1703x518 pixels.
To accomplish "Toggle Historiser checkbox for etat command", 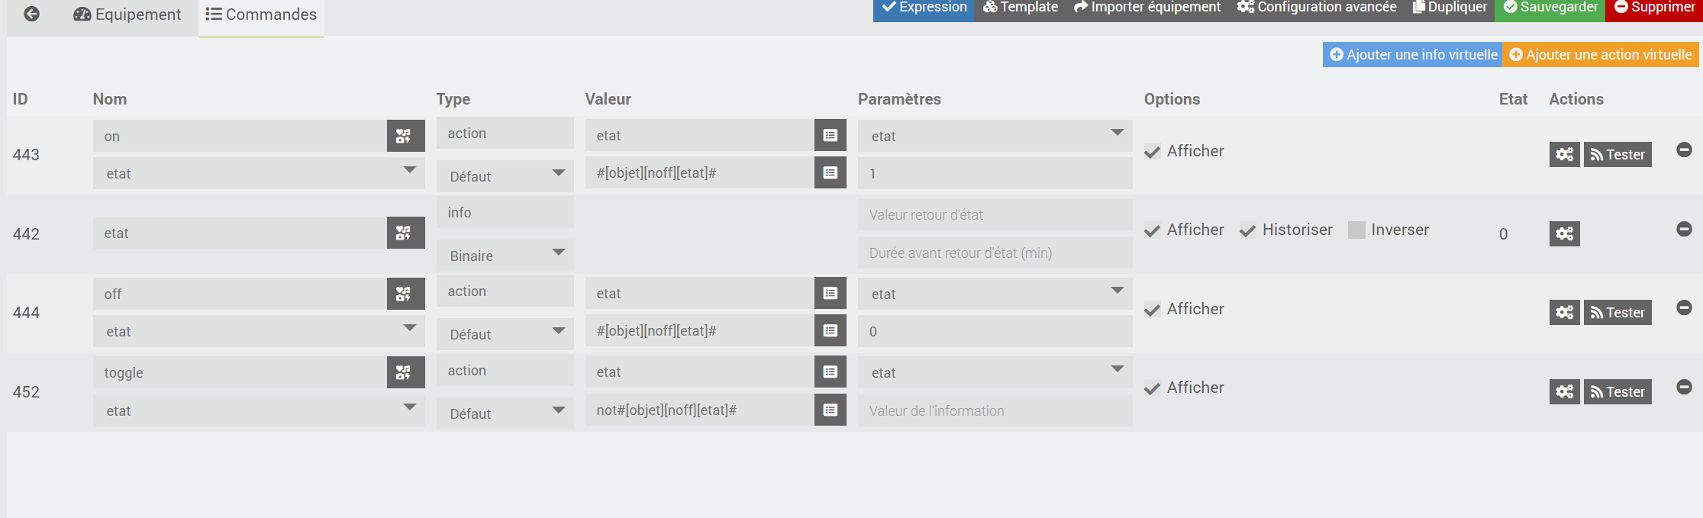I will pyautogui.click(x=1248, y=230).
